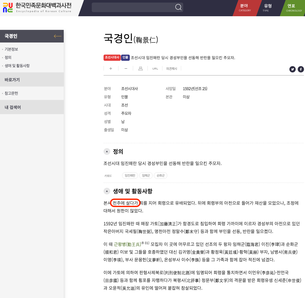Click the red 조선시대사 badge
Viewport: 305px width, 298px height.
click(112, 57)
